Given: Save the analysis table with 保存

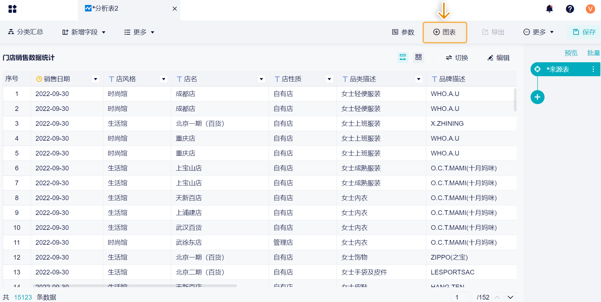Looking at the screenshot, I should pos(584,32).
